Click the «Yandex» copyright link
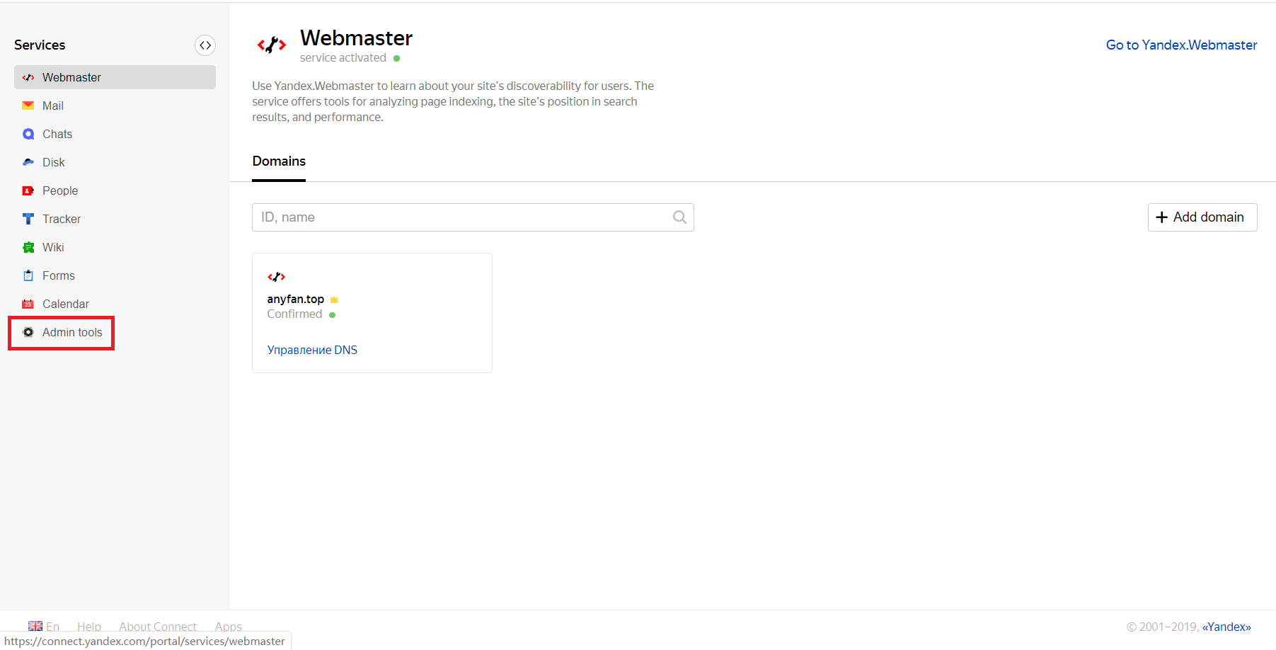Image resolution: width=1276 pixels, height=650 pixels. tap(1226, 627)
